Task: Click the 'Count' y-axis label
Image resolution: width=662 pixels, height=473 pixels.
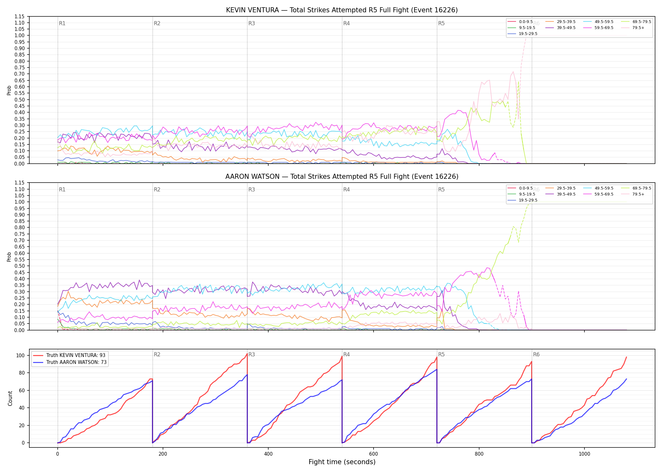Action: 10,399
